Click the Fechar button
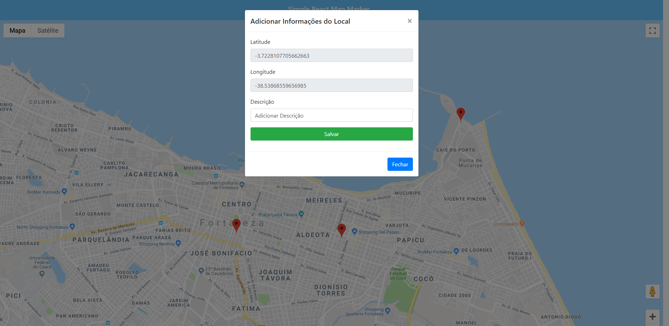669x326 pixels. 400,164
